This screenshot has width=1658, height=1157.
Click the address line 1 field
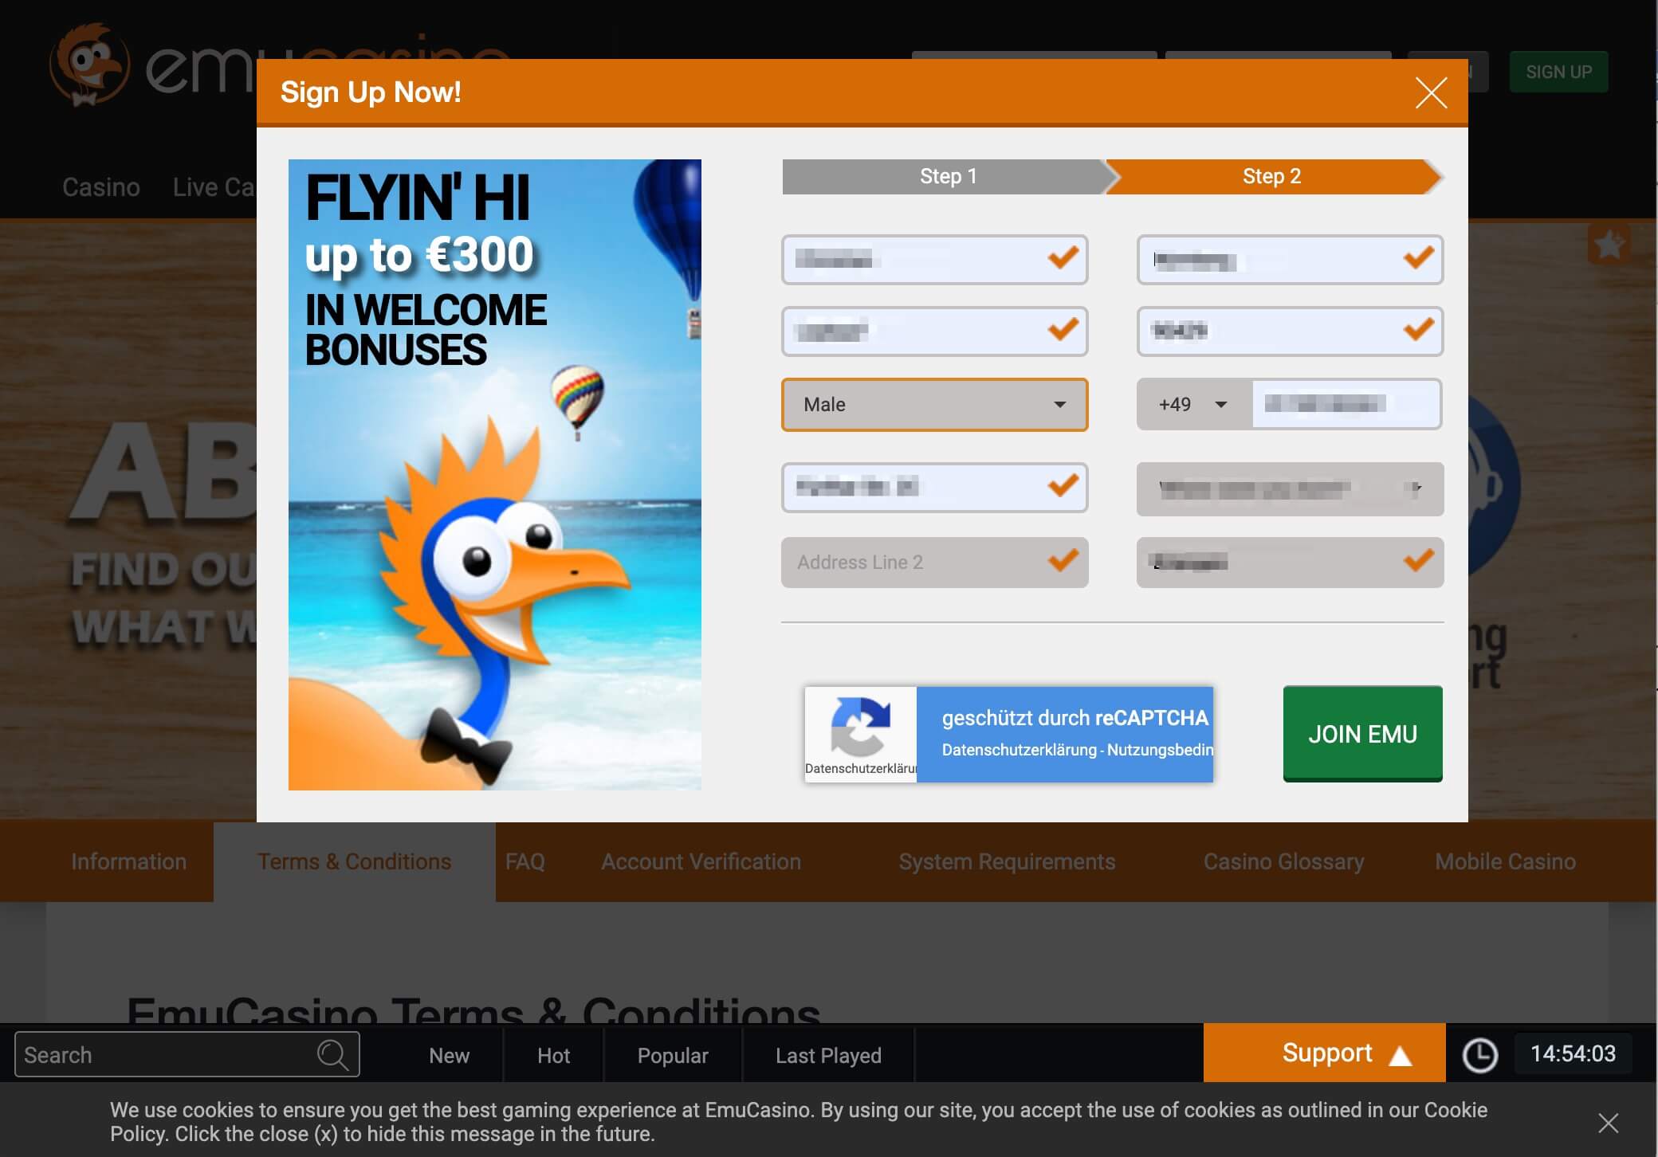(x=934, y=488)
